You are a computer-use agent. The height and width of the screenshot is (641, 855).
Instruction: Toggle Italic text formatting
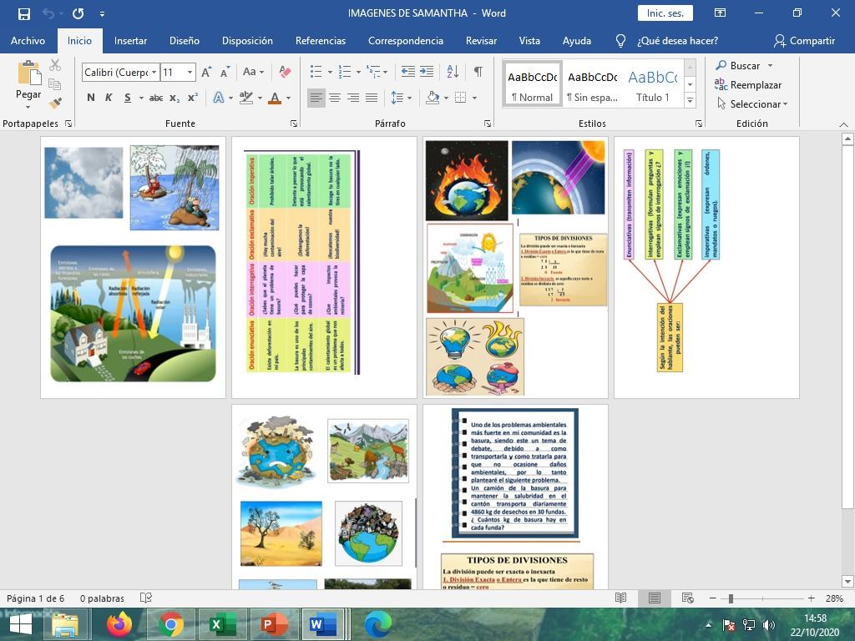point(109,98)
